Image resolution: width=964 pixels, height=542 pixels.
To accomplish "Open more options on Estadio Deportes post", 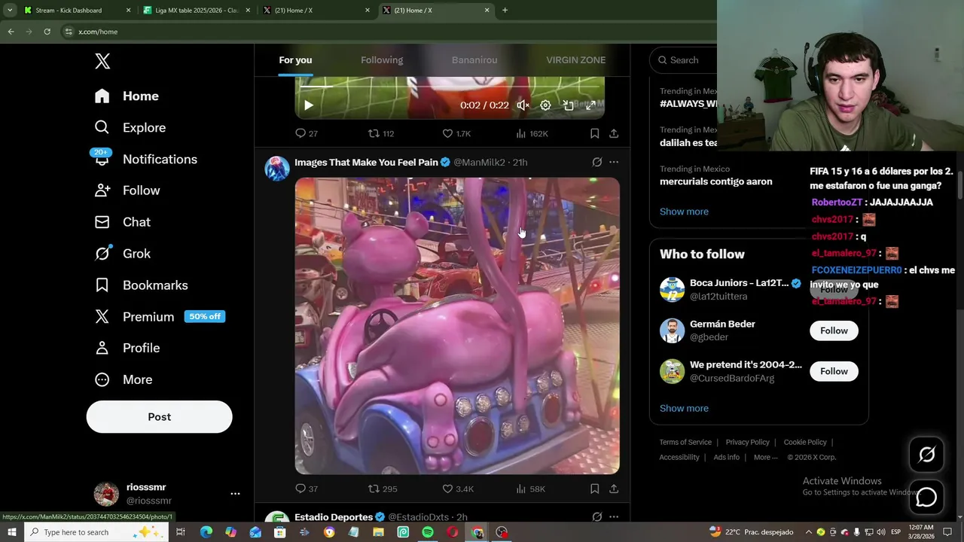I will (614, 517).
